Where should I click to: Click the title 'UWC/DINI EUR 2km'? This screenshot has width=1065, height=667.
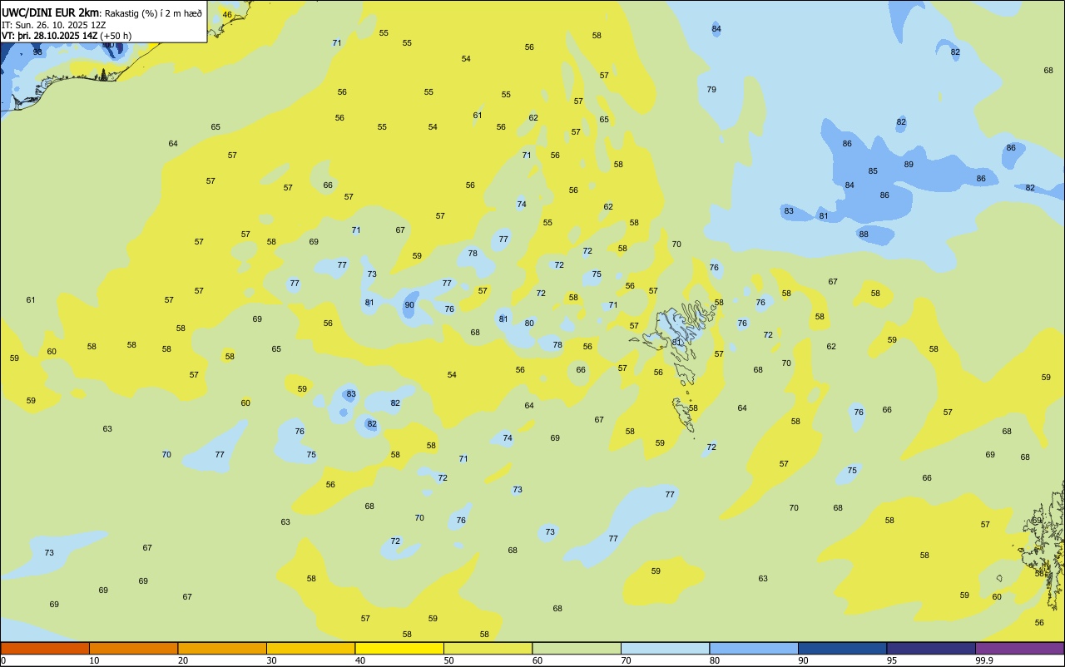(51, 12)
